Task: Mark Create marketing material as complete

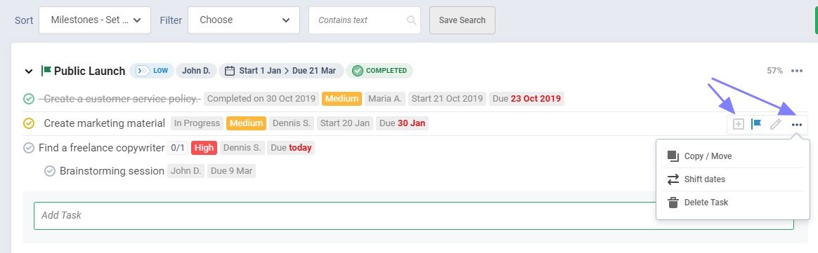Action: point(29,123)
